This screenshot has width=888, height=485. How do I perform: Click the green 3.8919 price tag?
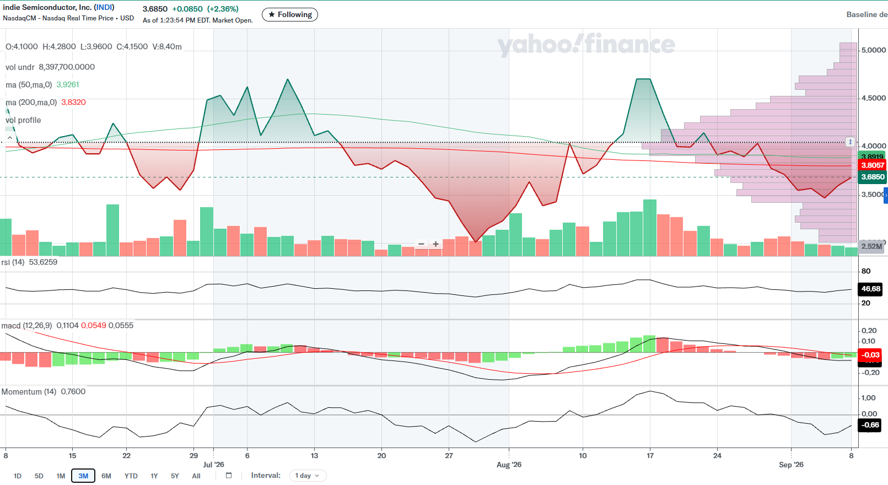pyautogui.click(x=873, y=157)
